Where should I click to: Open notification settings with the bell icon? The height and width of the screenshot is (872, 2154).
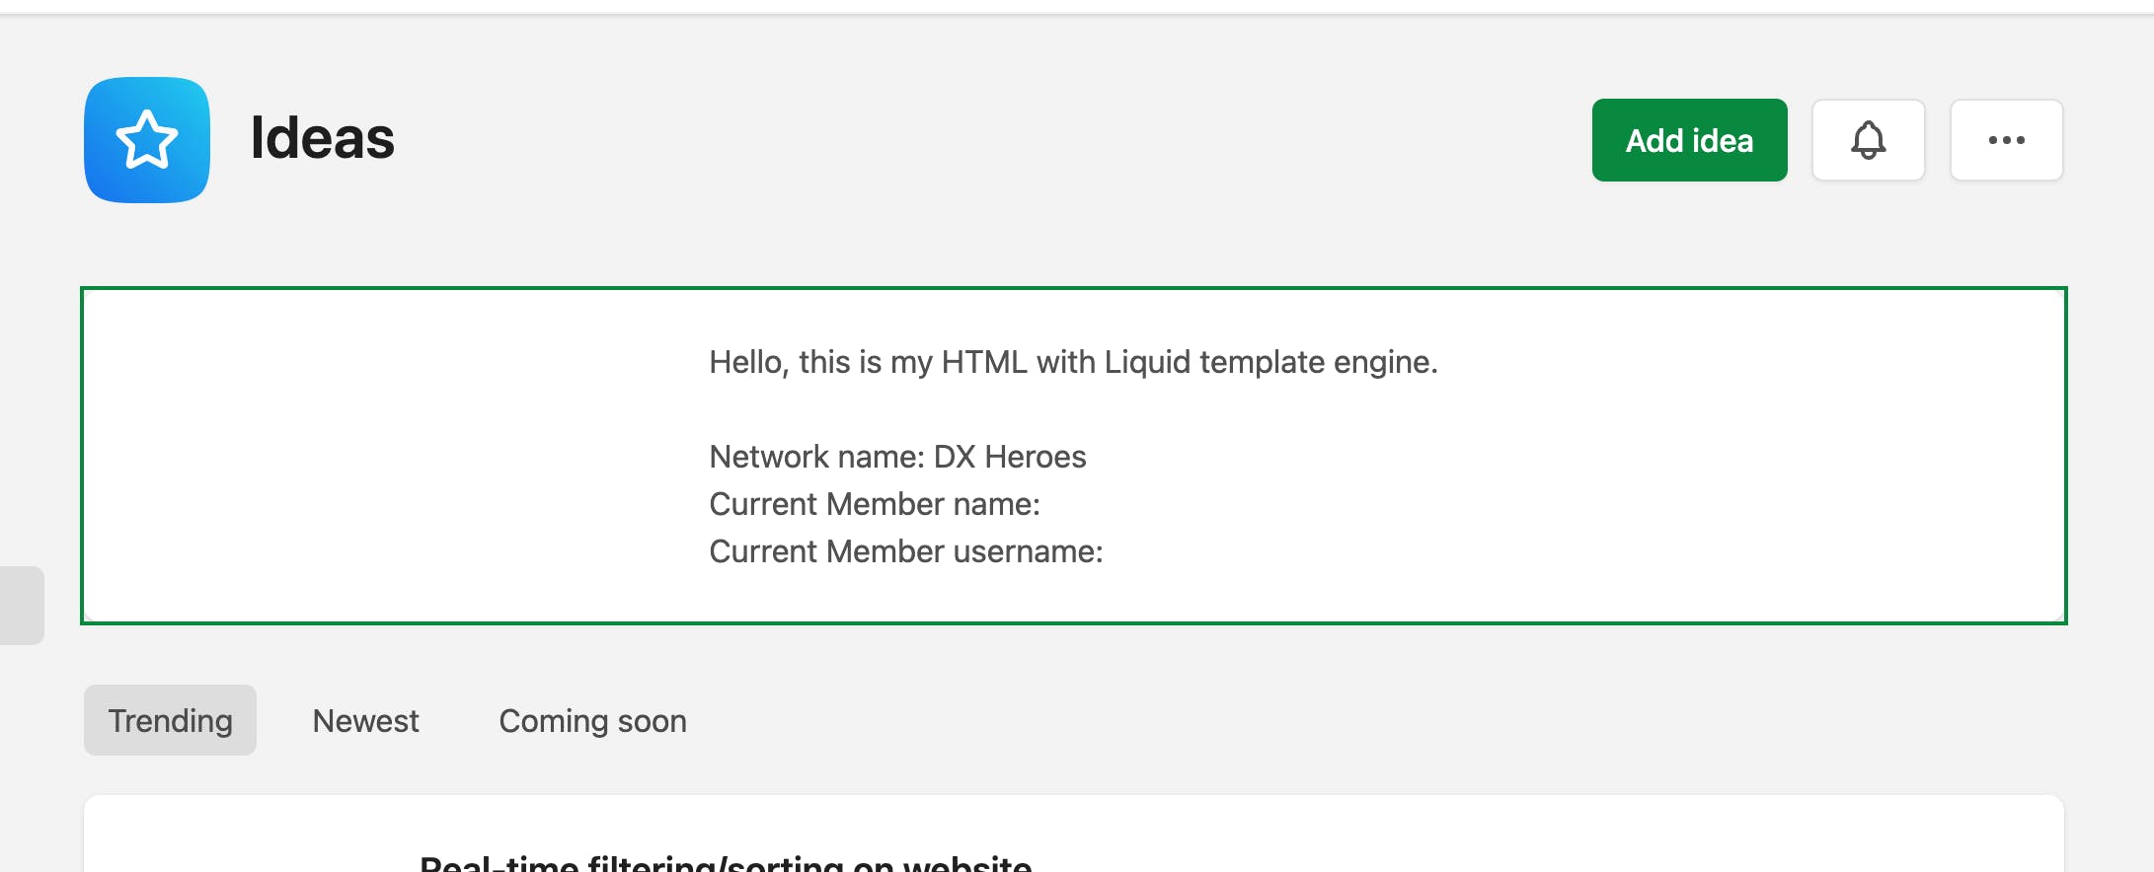tap(1868, 140)
